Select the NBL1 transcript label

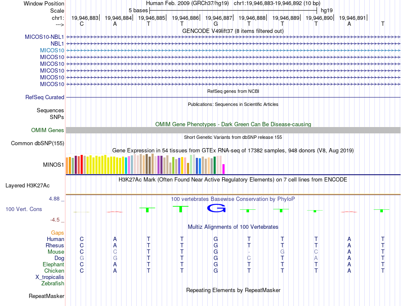pos(57,43)
